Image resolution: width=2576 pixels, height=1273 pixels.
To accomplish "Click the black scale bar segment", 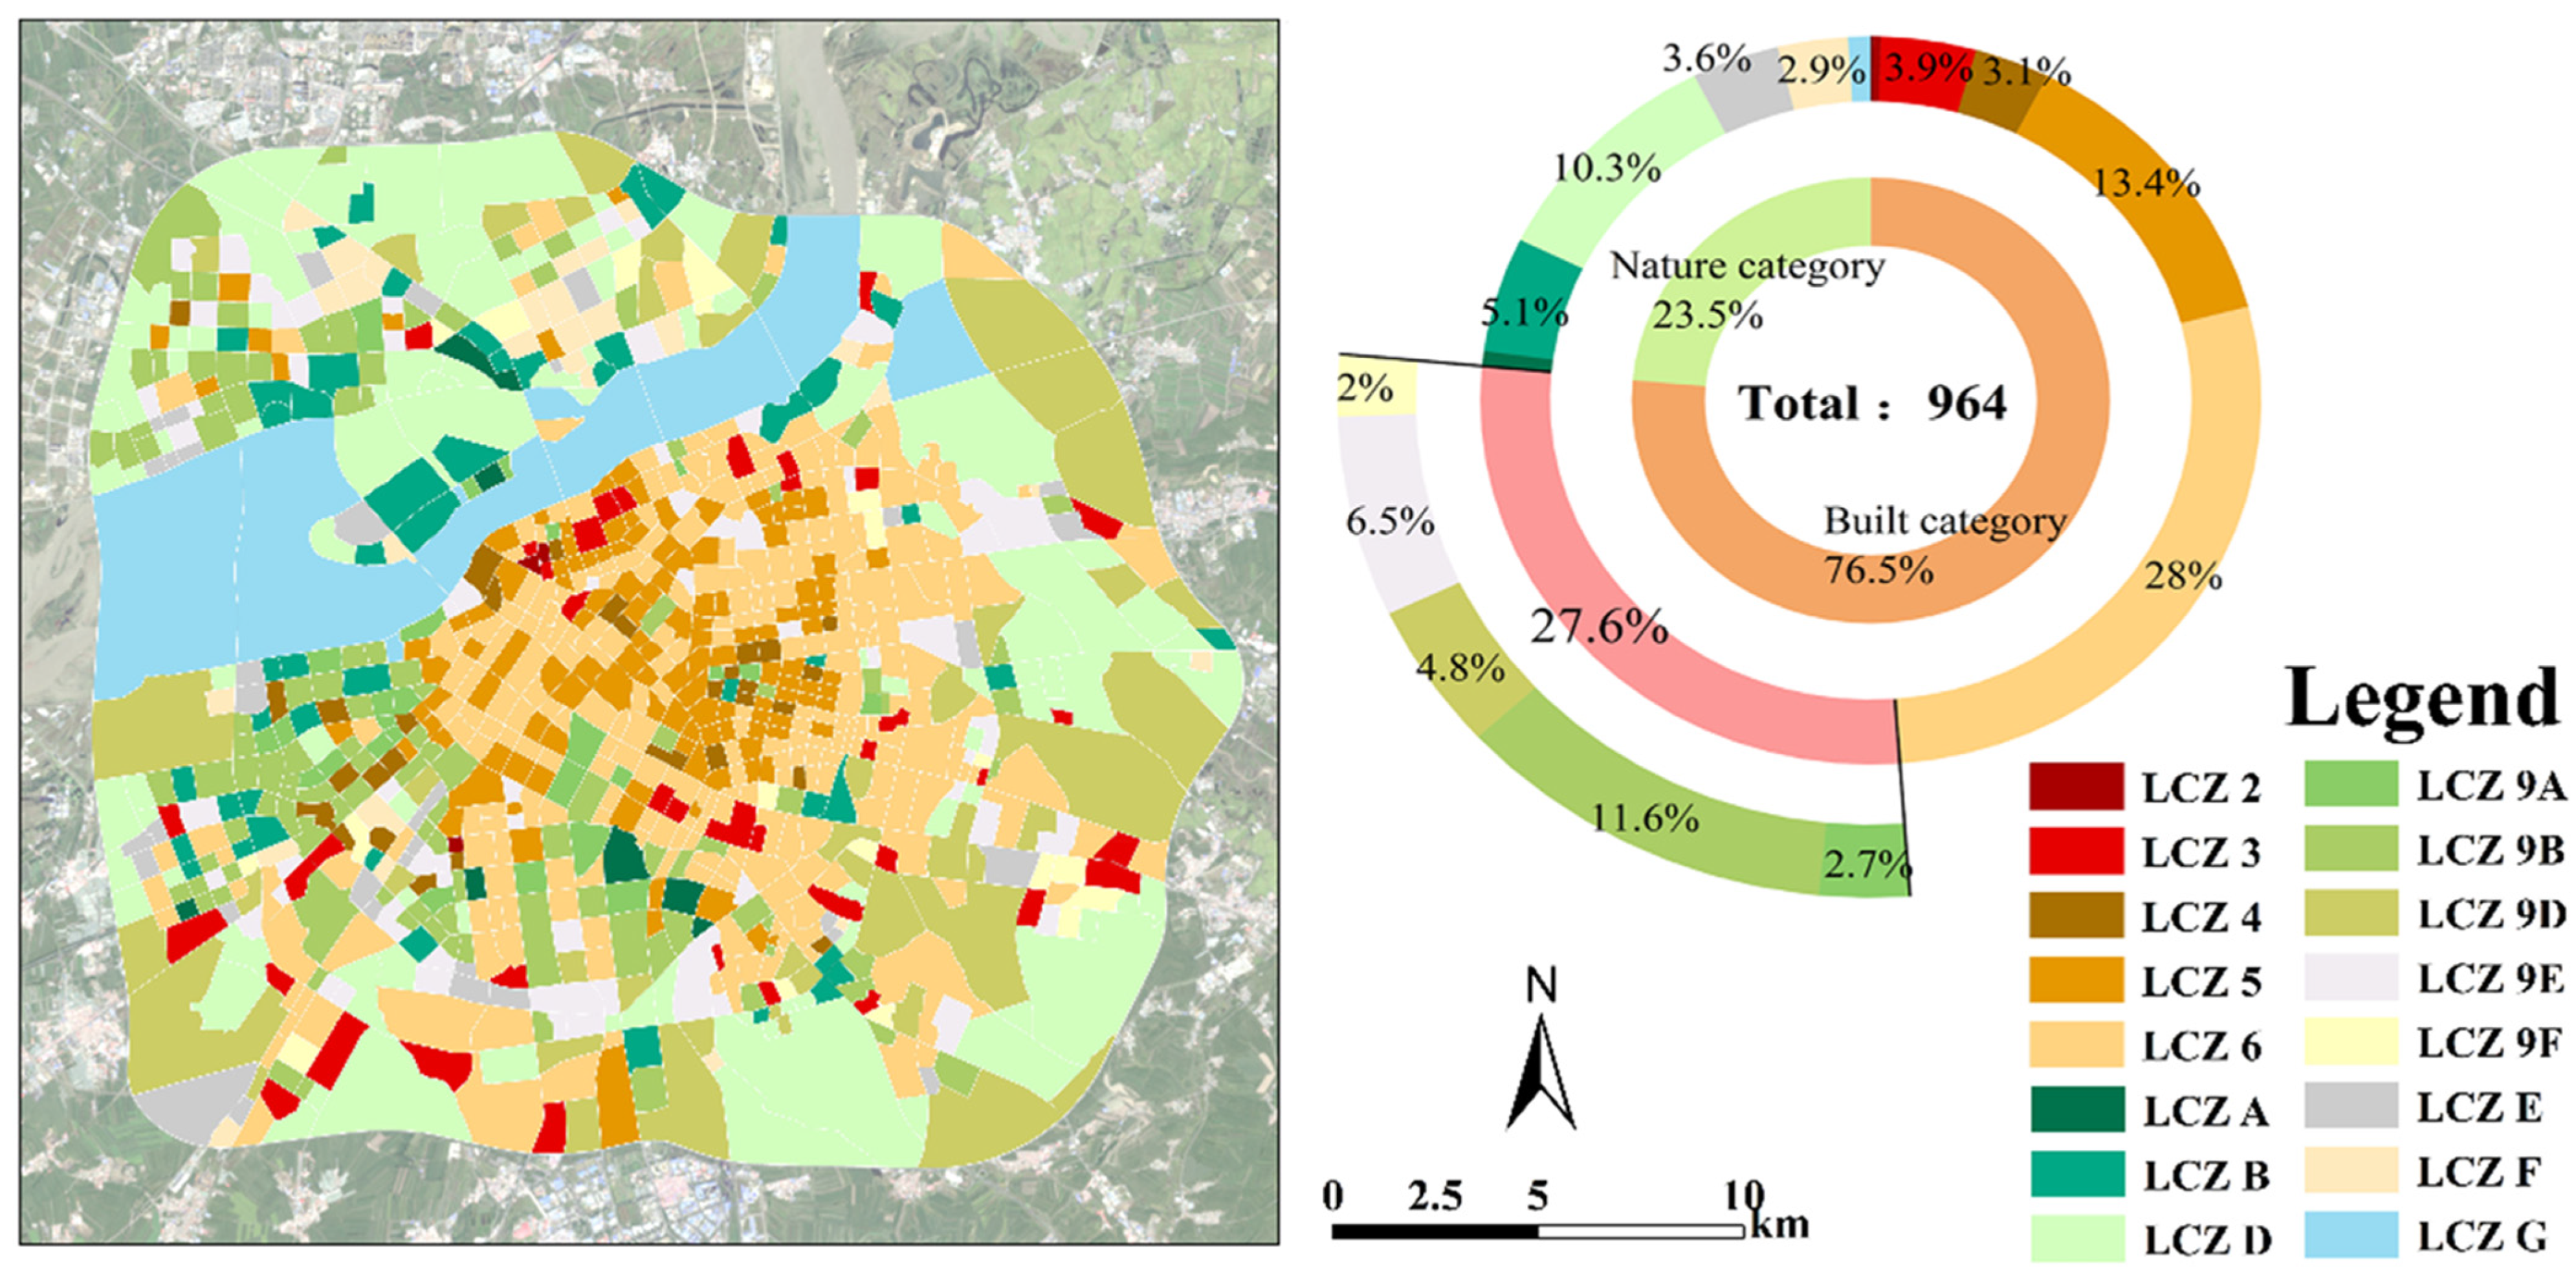I will pyautogui.click(x=1434, y=1231).
